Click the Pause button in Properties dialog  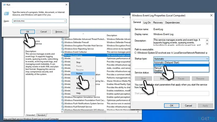tap(181, 79)
